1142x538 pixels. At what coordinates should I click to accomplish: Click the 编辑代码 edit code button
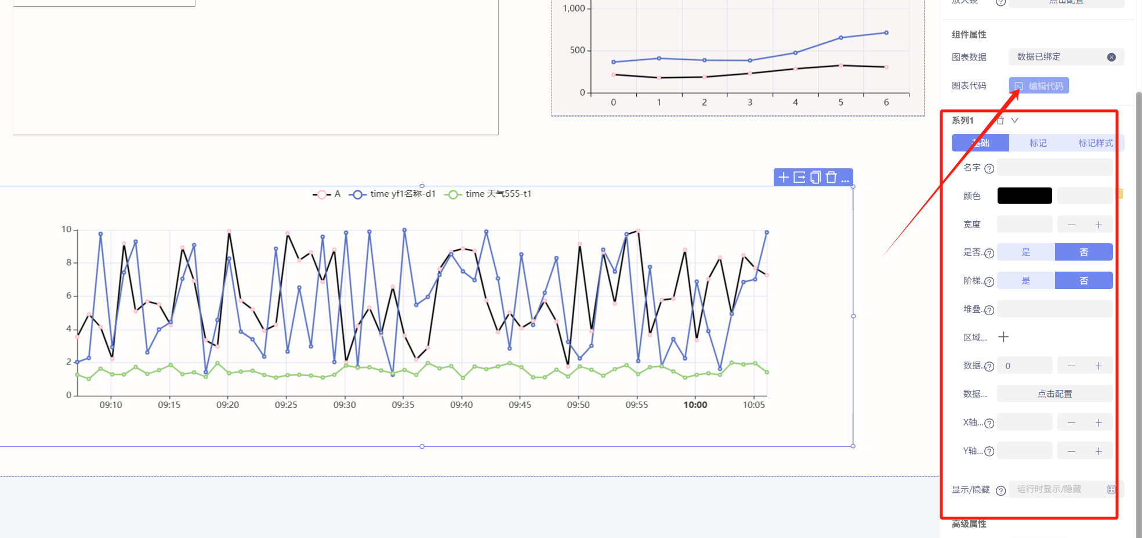1039,86
